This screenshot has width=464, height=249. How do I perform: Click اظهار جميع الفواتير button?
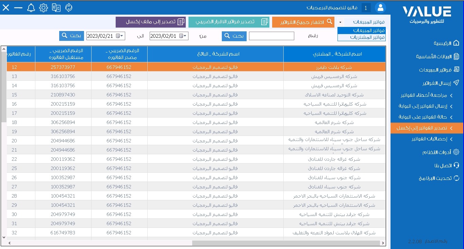coord(303,22)
